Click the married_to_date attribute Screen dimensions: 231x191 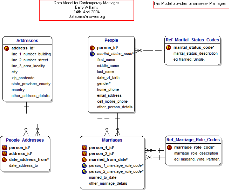pyautogui.click(x=103, y=178)
